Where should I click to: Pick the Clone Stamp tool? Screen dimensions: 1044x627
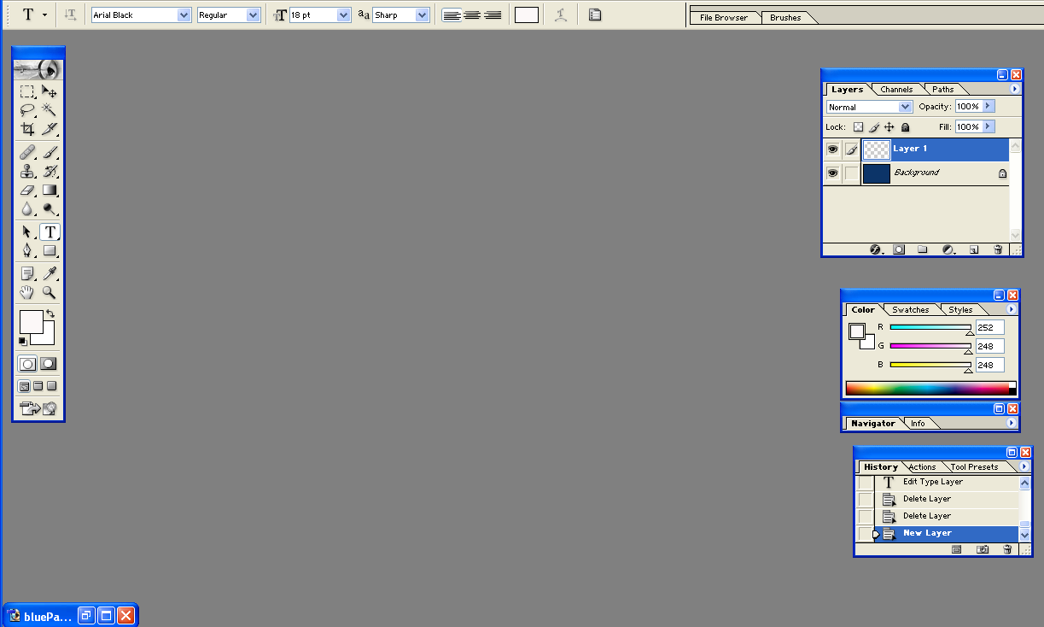pos(27,170)
